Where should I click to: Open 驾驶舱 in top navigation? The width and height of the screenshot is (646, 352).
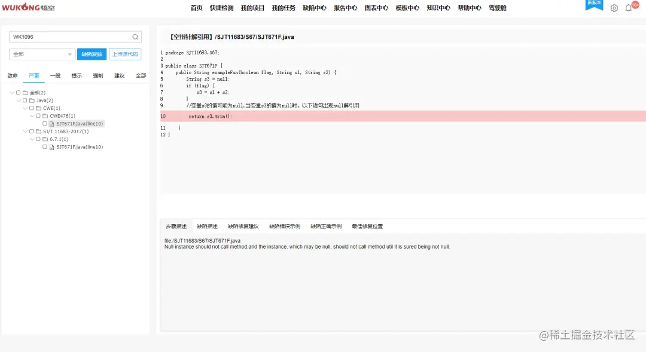[x=498, y=8]
